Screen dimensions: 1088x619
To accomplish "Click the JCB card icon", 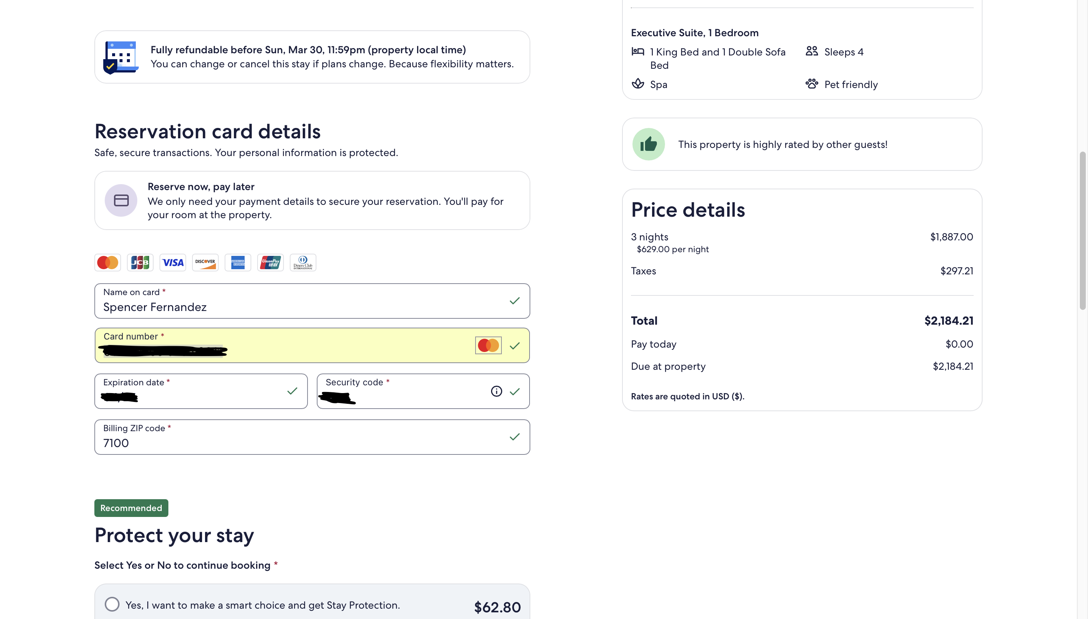I will pos(140,262).
